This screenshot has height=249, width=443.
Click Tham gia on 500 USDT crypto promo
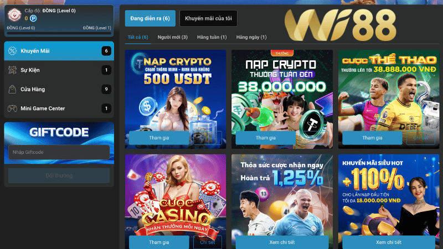pyautogui.click(x=159, y=138)
